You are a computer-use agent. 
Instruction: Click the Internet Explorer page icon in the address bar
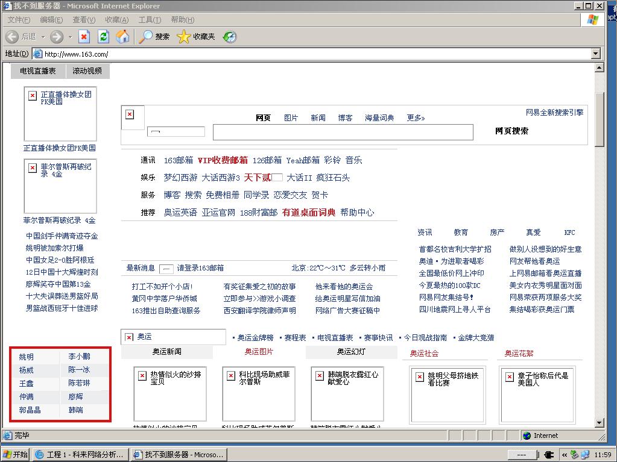(x=37, y=54)
